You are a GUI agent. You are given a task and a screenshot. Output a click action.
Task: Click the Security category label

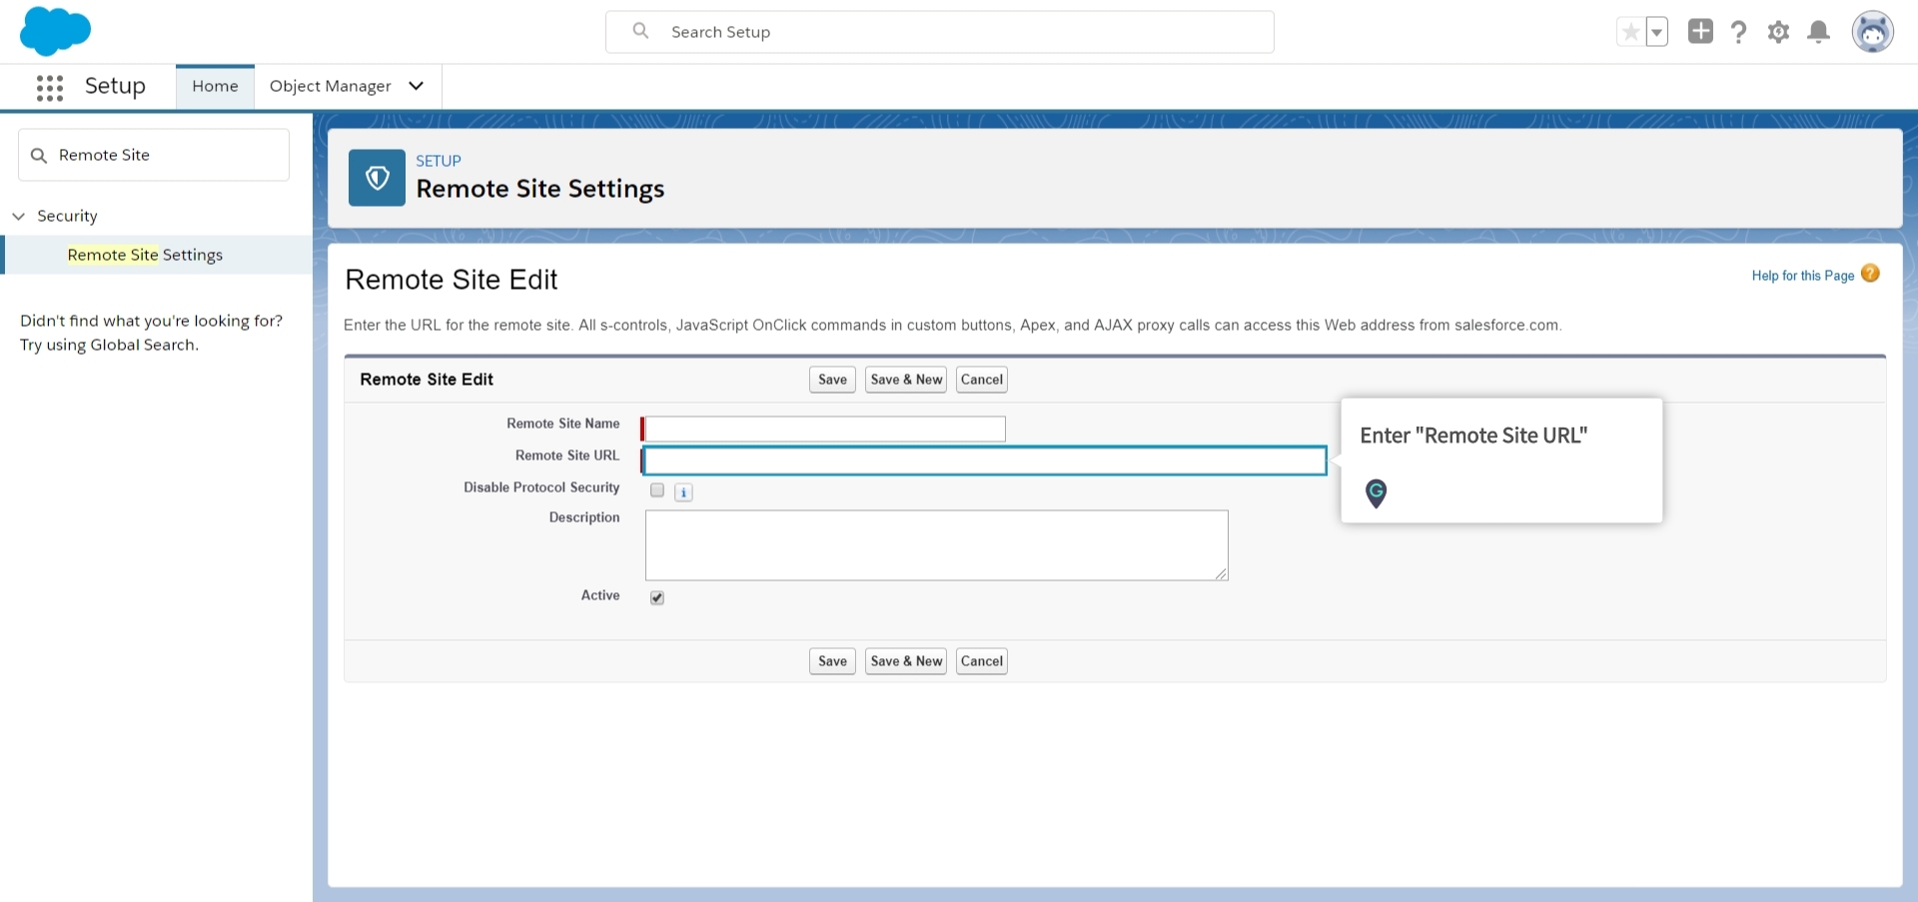pos(67,216)
